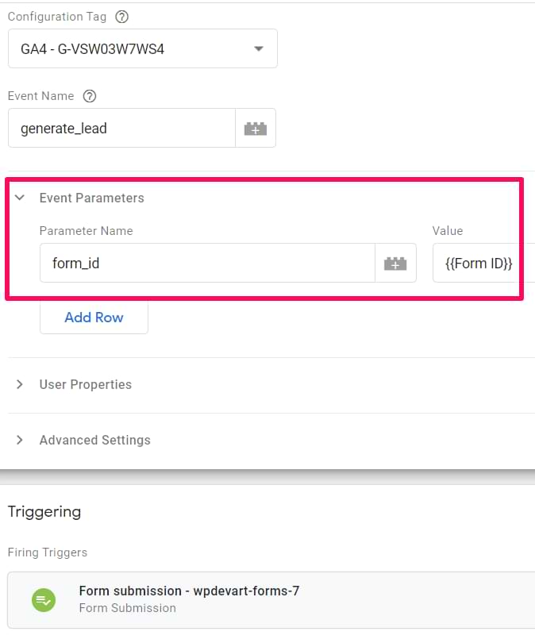The height and width of the screenshot is (643, 535).
Task: Collapse the Event Parameters section
Action: coord(20,198)
